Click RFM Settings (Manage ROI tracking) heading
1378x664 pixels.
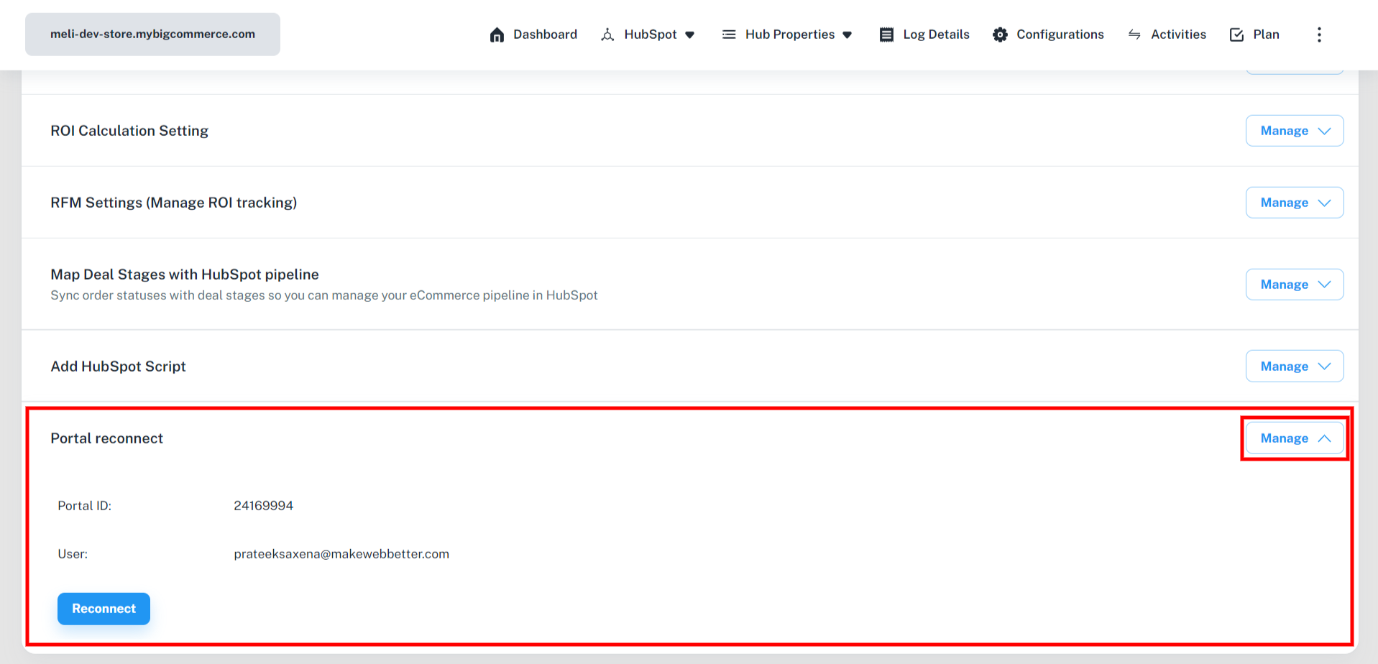[x=173, y=203]
